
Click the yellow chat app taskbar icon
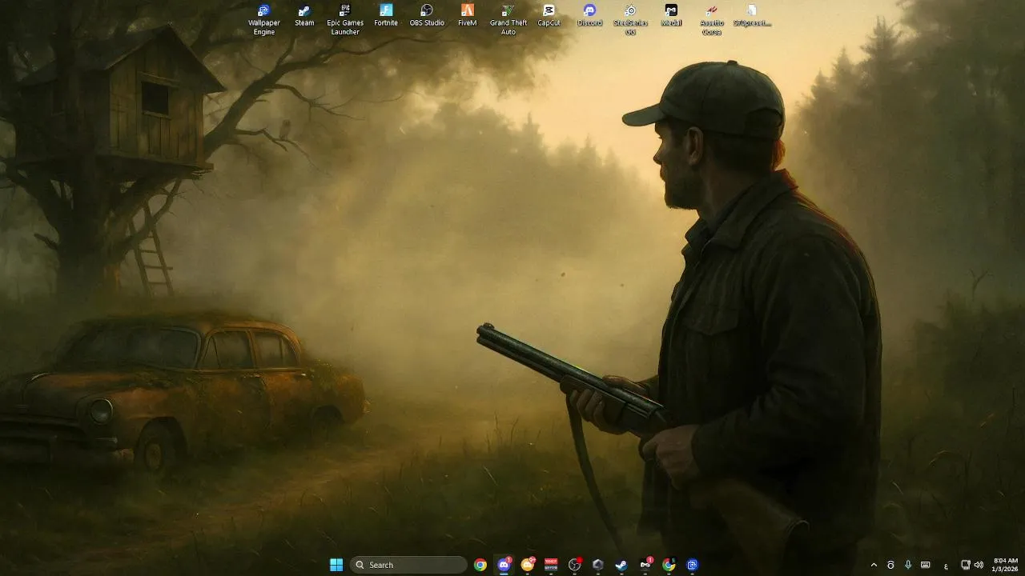click(x=528, y=565)
